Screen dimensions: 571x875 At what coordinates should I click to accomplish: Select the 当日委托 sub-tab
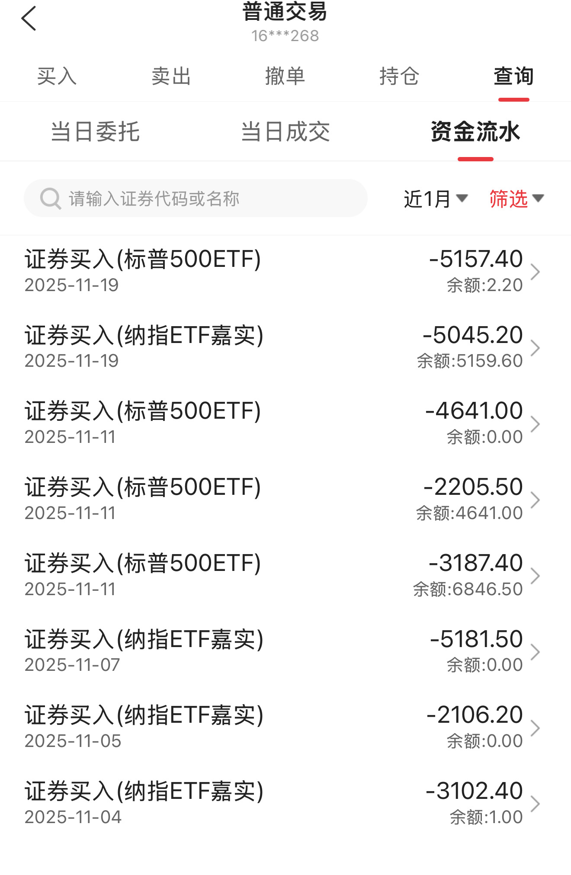(x=95, y=131)
